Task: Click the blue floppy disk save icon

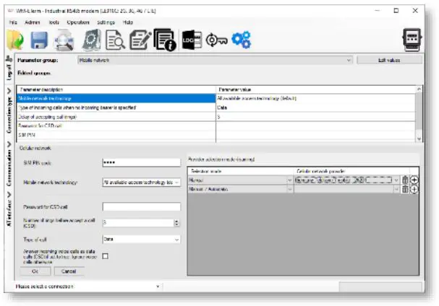Action: click(39, 40)
